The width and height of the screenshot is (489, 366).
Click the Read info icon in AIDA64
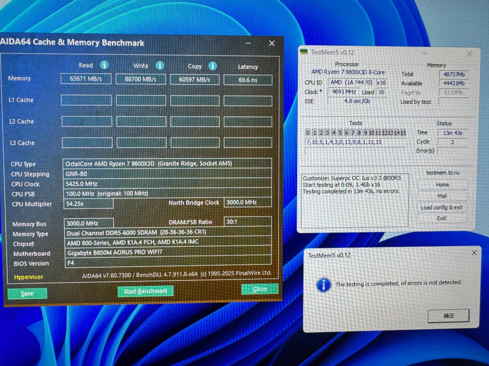pyautogui.click(x=104, y=65)
